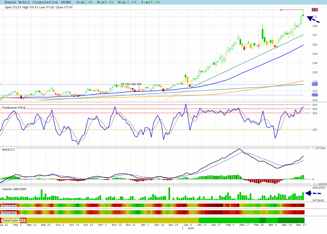Click the MACD 5.7 indicator label
Image resolution: width=327 pixels, height=234 pixels.
point(8,149)
